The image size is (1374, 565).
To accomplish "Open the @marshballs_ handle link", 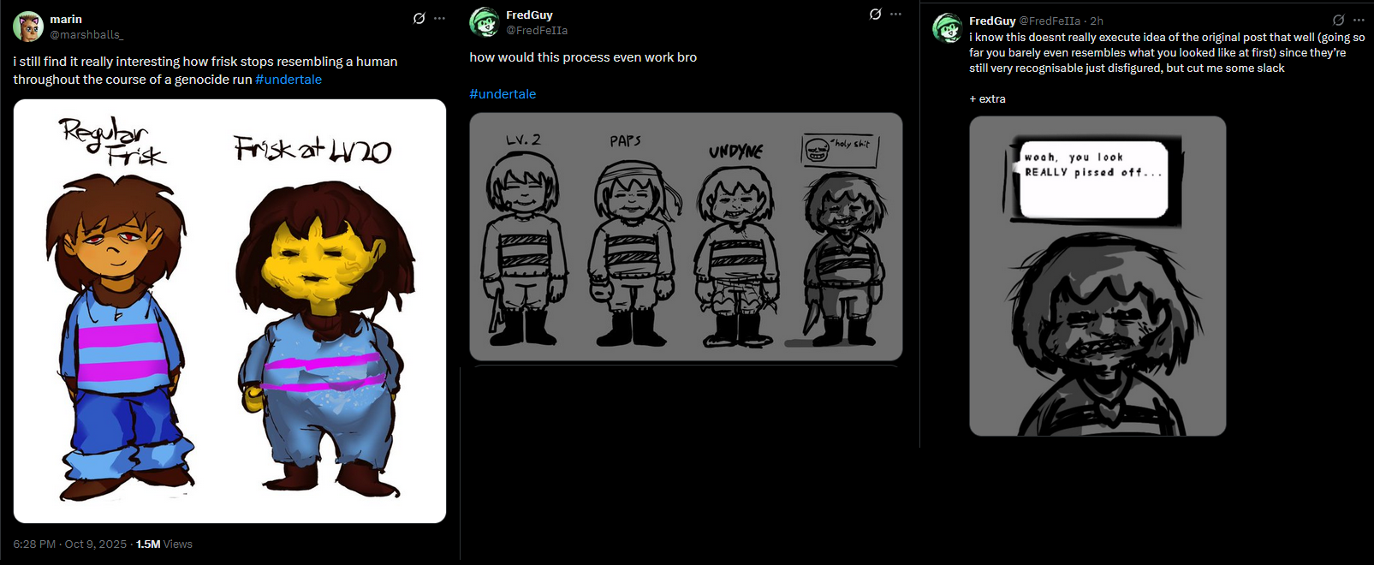I will tap(86, 34).
